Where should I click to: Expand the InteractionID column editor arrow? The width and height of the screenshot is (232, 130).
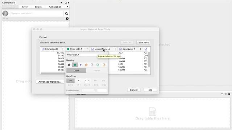[x=63, y=49]
